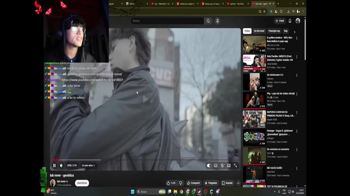This screenshot has width=350, height=196.
Task: Show more filter chips with the arrow
Action: click(294, 32)
